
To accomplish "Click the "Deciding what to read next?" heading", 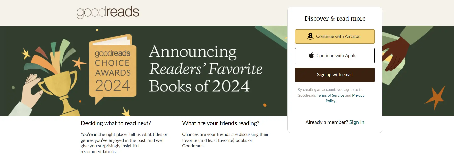I will [x=116, y=123].
